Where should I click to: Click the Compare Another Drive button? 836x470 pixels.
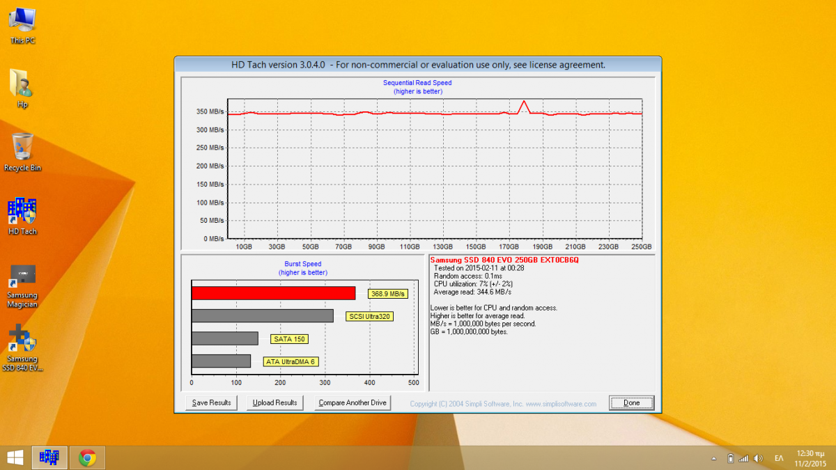pyautogui.click(x=352, y=402)
